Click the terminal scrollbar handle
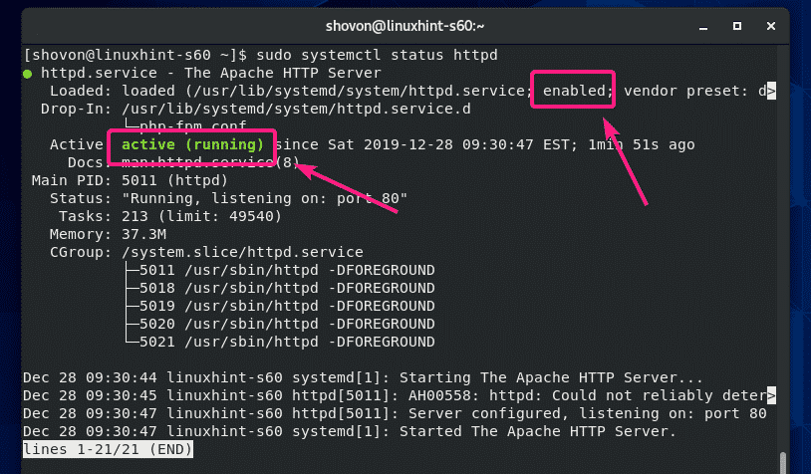 (782, 462)
